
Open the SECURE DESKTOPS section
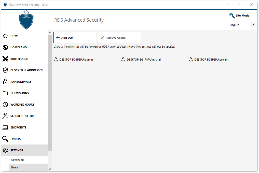click(24, 116)
